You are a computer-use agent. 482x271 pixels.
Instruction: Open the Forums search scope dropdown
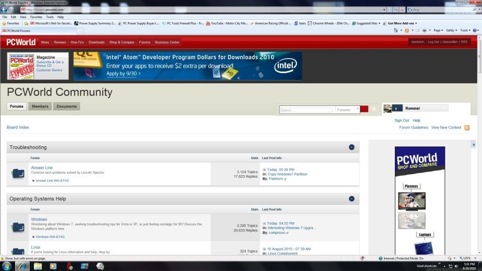point(348,110)
